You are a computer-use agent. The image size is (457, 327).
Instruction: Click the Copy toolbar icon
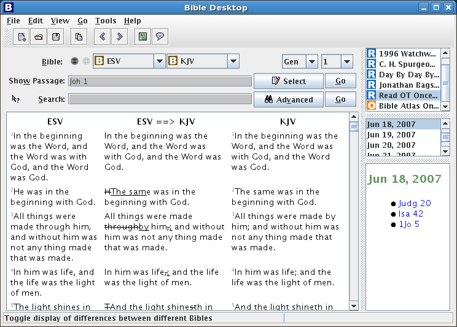[x=79, y=37]
